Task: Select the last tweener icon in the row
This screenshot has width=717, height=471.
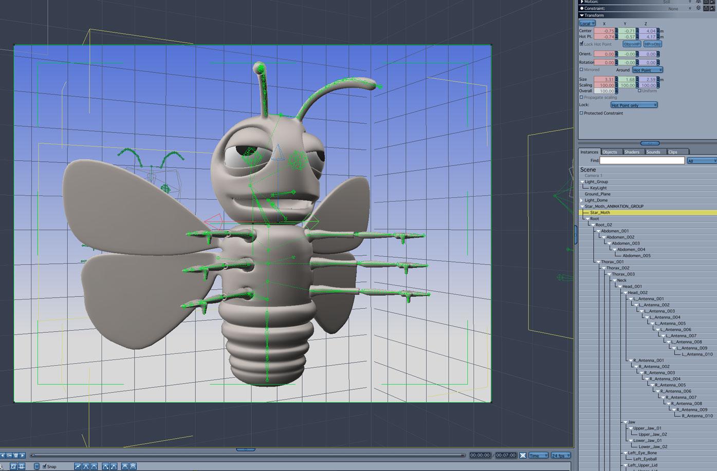Action: coord(133,466)
